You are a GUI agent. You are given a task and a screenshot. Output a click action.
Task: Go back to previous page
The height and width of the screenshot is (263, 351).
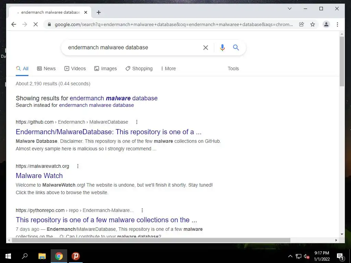pyautogui.click(x=14, y=24)
